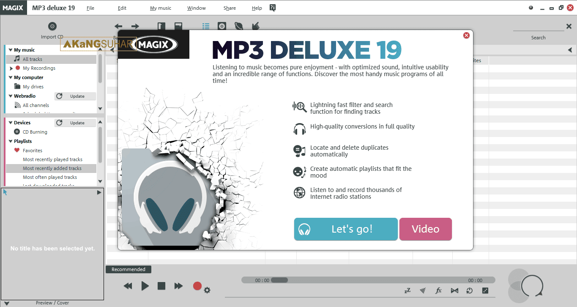Click the disc icon beside CD Burning
The height and width of the screenshot is (307, 577).
[17, 132]
